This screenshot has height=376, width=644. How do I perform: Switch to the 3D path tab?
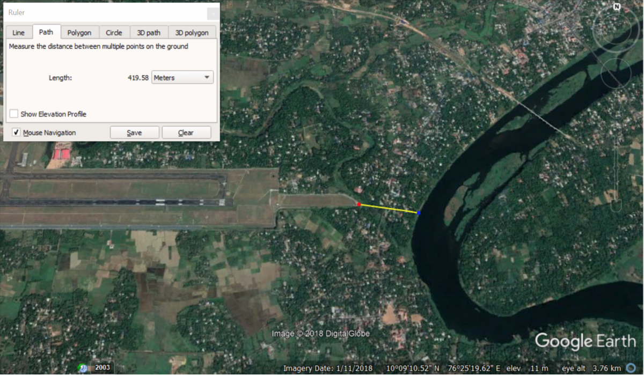pos(149,32)
